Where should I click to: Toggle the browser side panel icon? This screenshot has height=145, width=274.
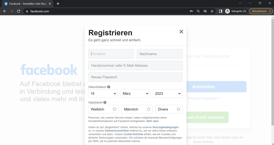pyautogui.click(x=221, y=11)
